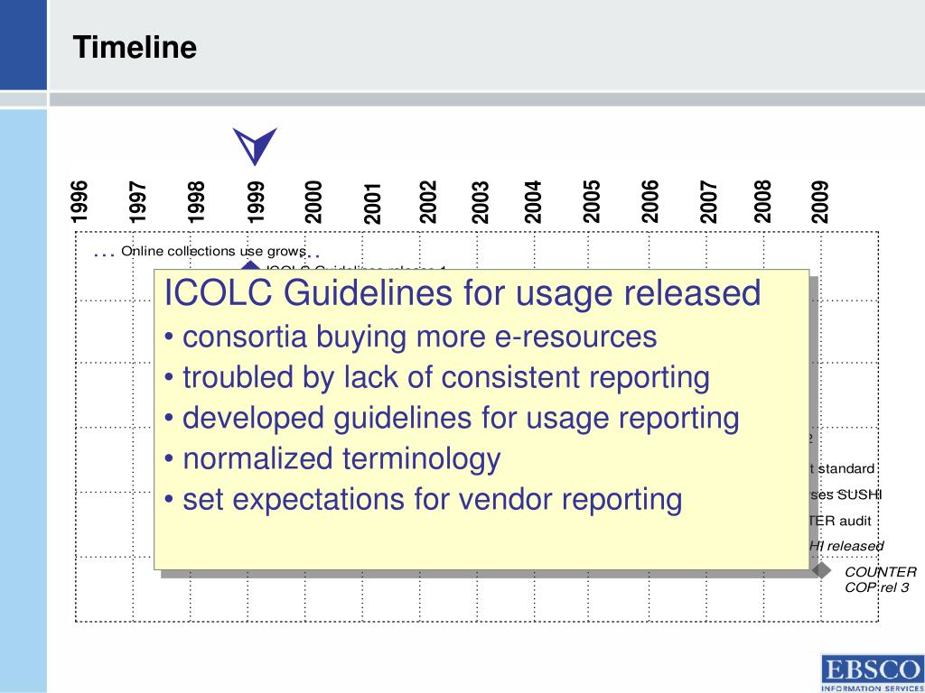This screenshot has height=693, width=925.
Task: Click bullet 'set expectations for vendor reporting'
Action: click(x=423, y=500)
